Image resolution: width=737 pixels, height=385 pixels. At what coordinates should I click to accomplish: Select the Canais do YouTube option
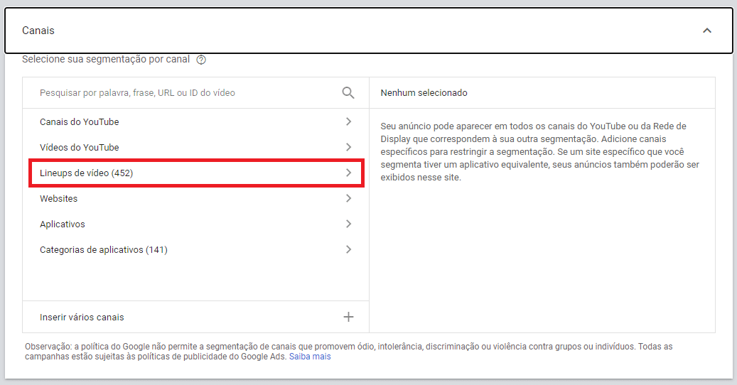click(80, 122)
